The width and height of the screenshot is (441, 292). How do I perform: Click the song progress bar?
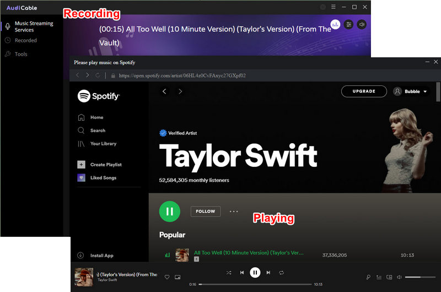(255, 284)
